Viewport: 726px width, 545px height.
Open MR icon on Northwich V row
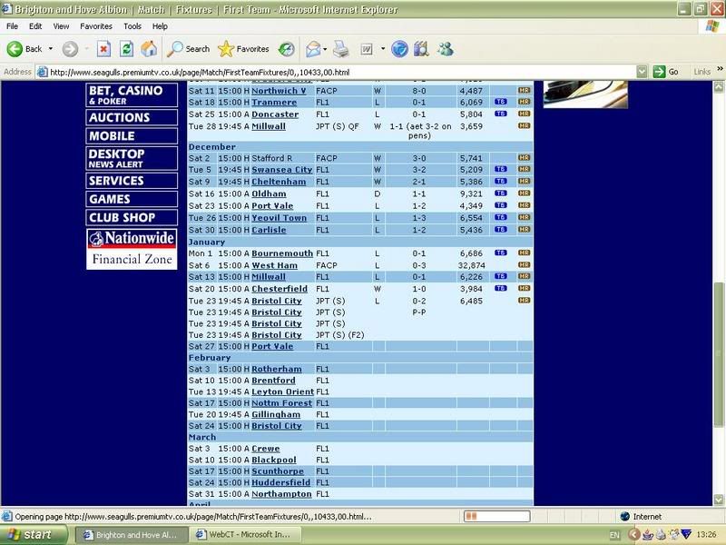coord(525,90)
